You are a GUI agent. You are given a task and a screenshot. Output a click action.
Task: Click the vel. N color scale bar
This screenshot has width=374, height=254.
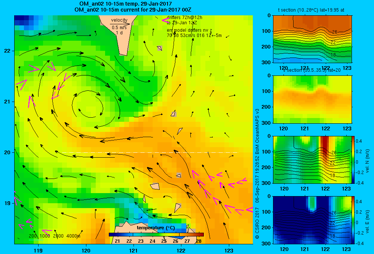pos(353,159)
